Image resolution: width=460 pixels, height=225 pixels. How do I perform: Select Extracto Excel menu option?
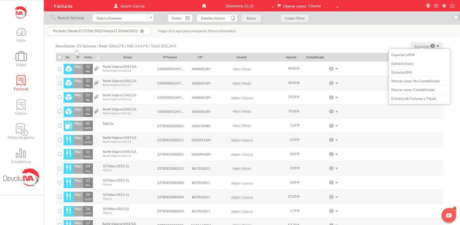pos(402,64)
